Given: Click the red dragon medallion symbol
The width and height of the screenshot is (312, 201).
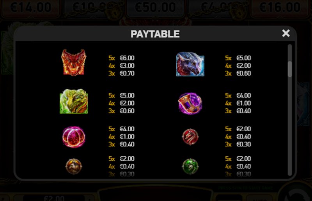Looking at the screenshot, I should (190, 137).
